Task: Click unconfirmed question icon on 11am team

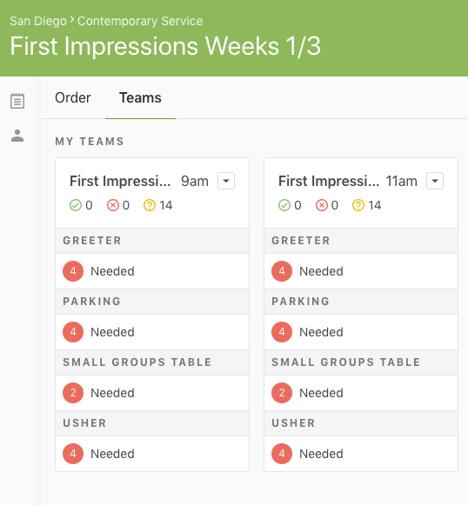Action: [358, 205]
